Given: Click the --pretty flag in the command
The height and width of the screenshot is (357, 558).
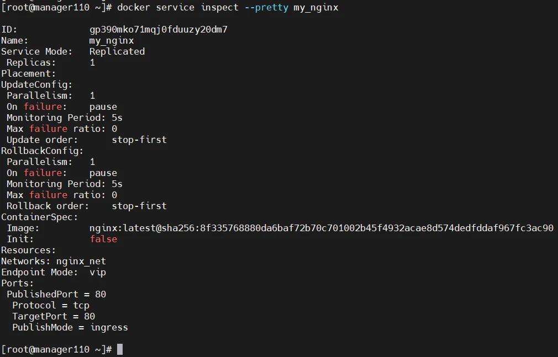Looking at the screenshot, I should 266,8.
